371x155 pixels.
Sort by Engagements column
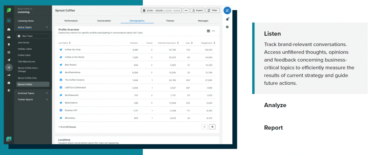click(208, 43)
